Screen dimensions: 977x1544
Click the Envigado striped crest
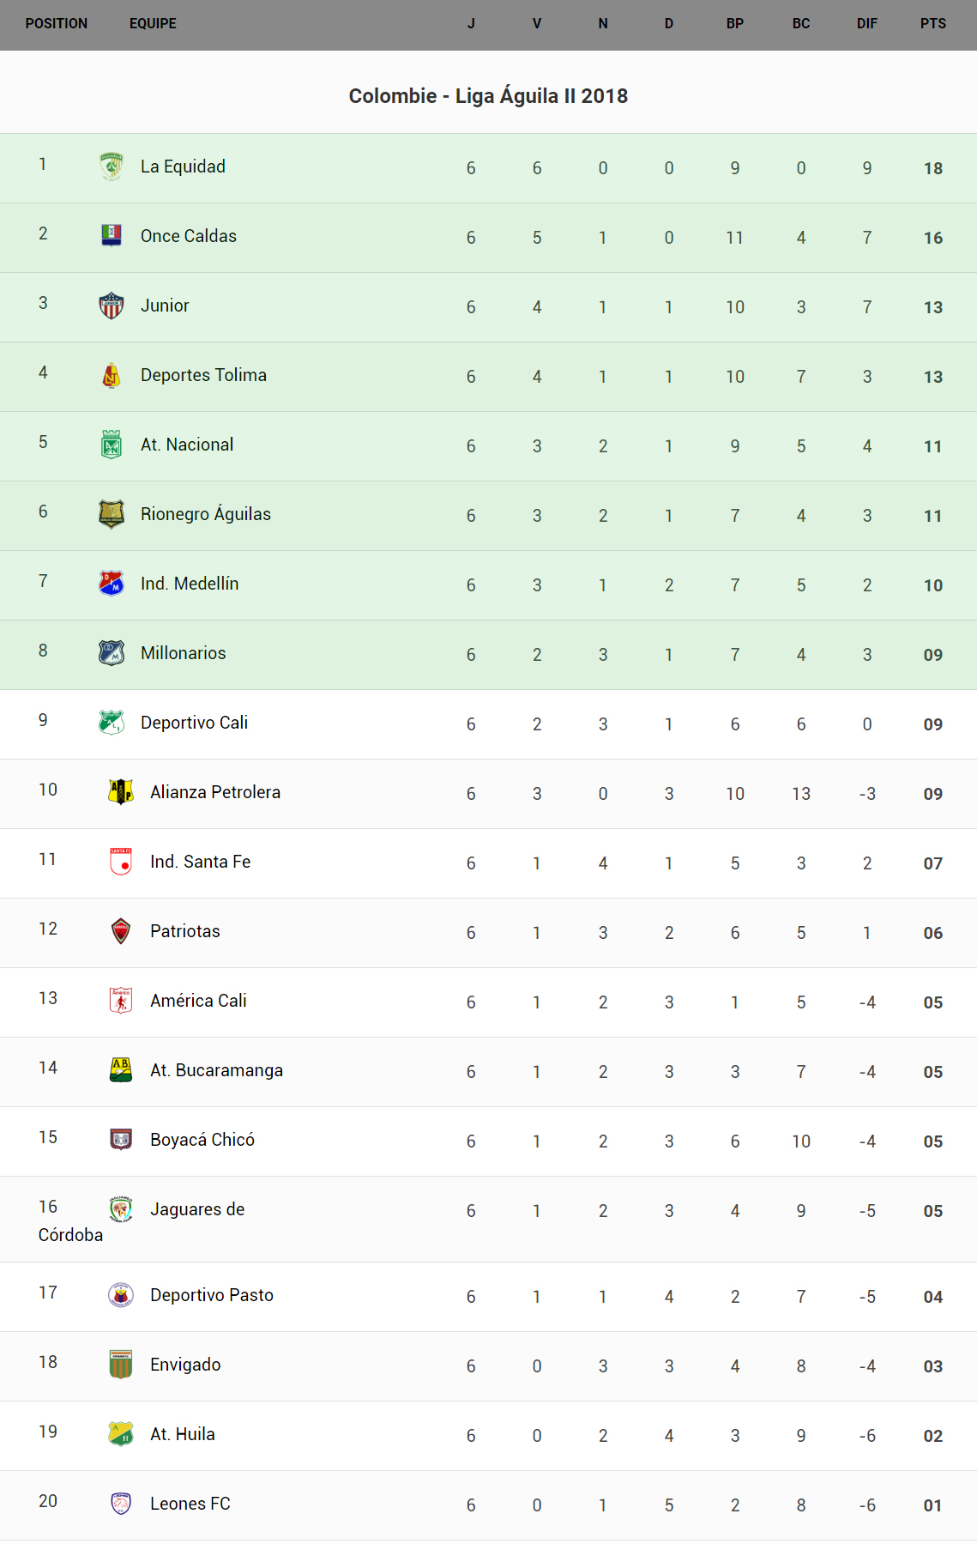click(x=121, y=1365)
